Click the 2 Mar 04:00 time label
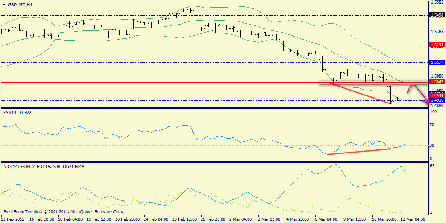 coord(241,219)
